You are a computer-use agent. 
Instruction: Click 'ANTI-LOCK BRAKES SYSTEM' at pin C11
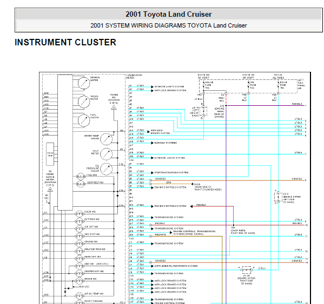(170, 281)
